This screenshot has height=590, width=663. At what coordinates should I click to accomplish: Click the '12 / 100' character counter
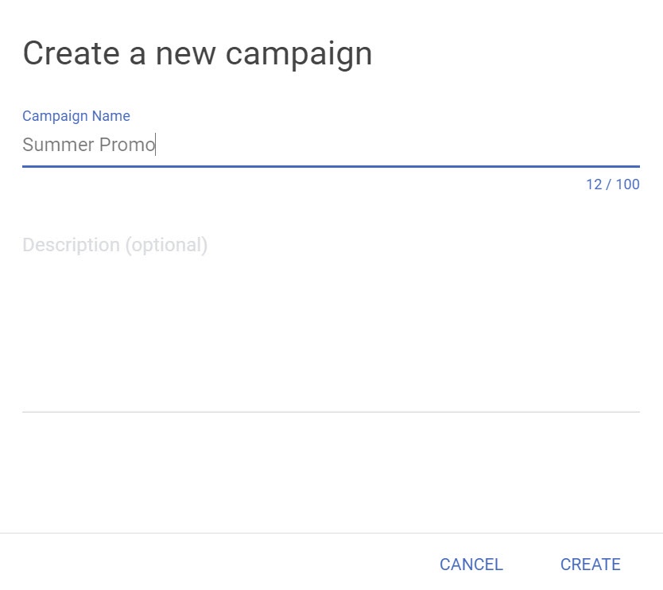(612, 184)
